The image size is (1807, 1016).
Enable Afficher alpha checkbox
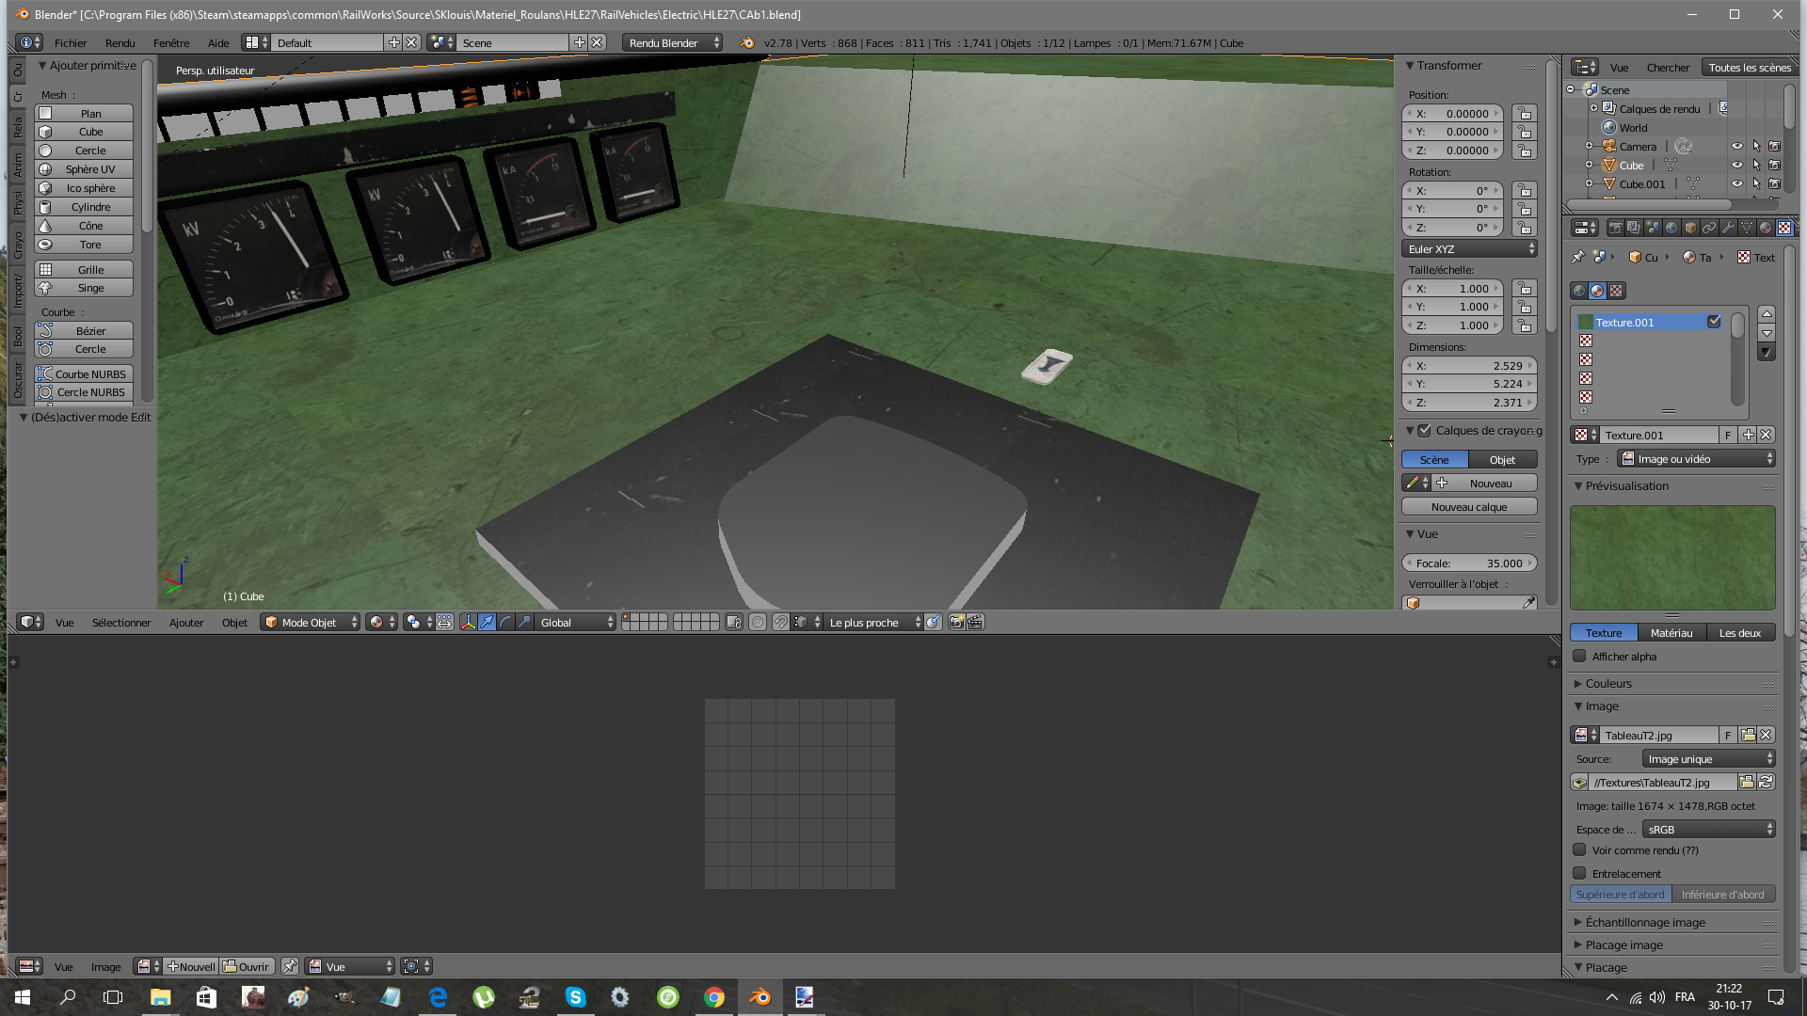point(1579,656)
